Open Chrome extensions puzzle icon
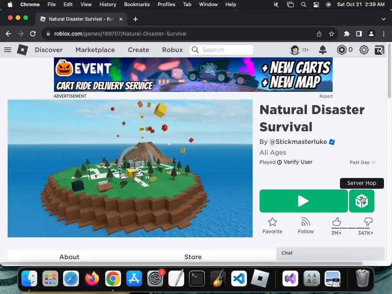The height and width of the screenshot is (294, 392). (347, 34)
